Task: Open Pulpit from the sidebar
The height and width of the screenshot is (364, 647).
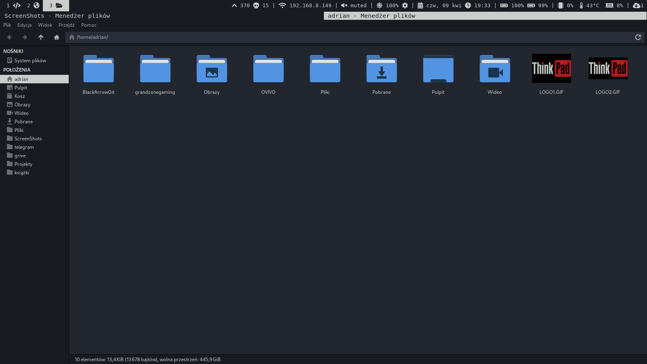Action: pyautogui.click(x=34, y=88)
